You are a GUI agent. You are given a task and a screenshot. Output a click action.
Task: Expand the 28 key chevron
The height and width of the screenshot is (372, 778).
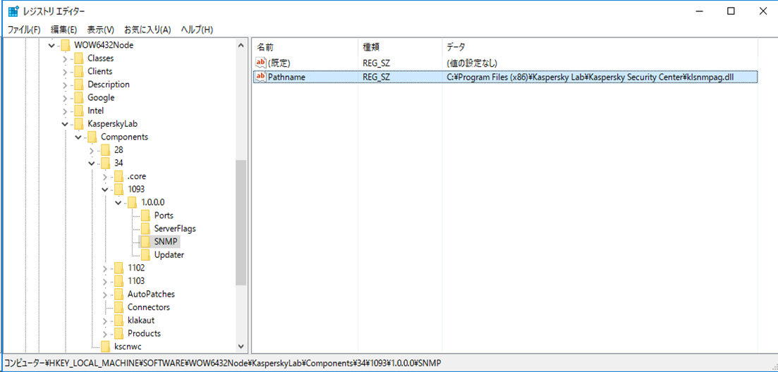[x=92, y=150]
